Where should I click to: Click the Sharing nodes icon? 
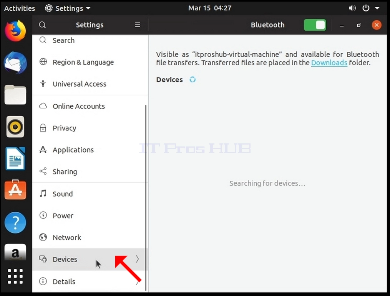coord(43,171)
